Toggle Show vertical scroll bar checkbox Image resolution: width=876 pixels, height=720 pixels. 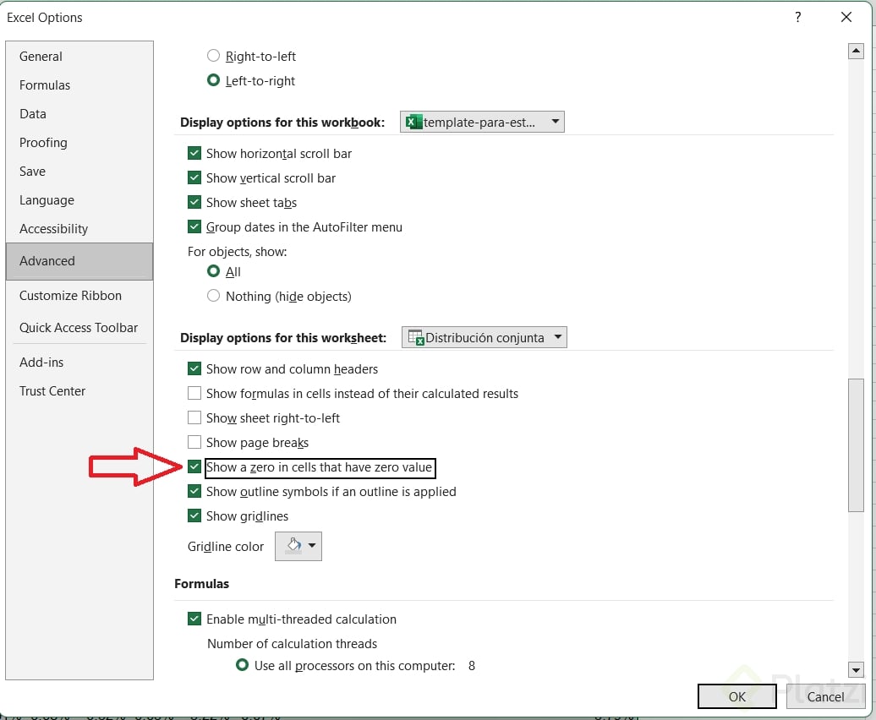point(194,177)
